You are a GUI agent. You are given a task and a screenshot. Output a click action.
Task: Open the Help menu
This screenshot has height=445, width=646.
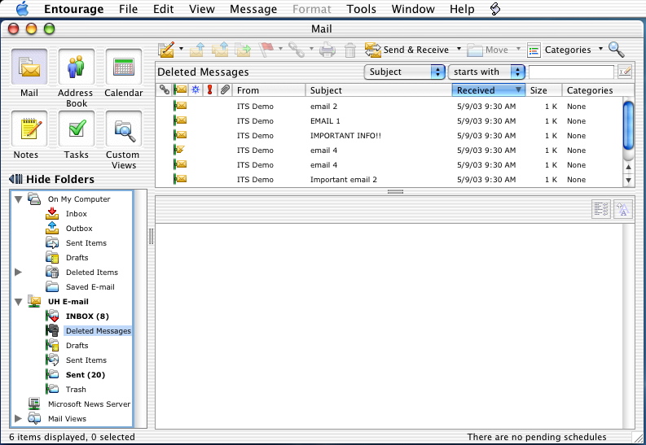pyautogui.click(x=462, y=9)
